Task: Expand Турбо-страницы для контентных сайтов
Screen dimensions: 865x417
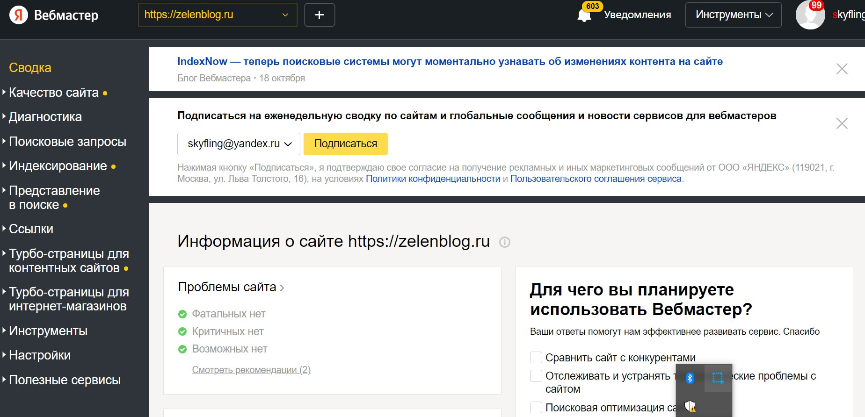Action: [x=69, y=261]
